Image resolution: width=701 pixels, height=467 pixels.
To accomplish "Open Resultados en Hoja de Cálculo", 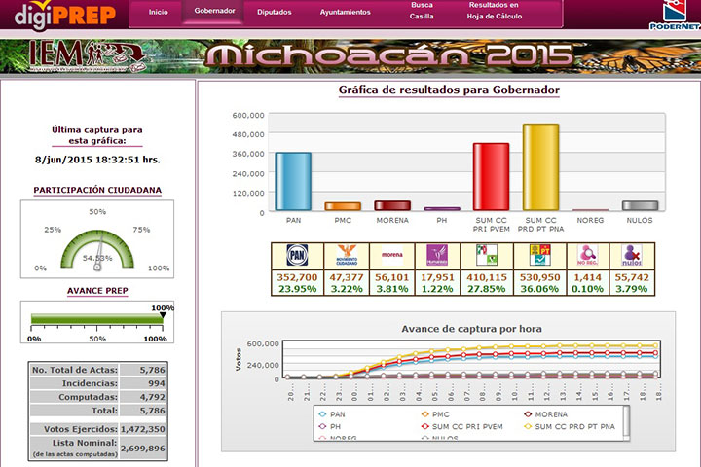I will tap(494, 12).
